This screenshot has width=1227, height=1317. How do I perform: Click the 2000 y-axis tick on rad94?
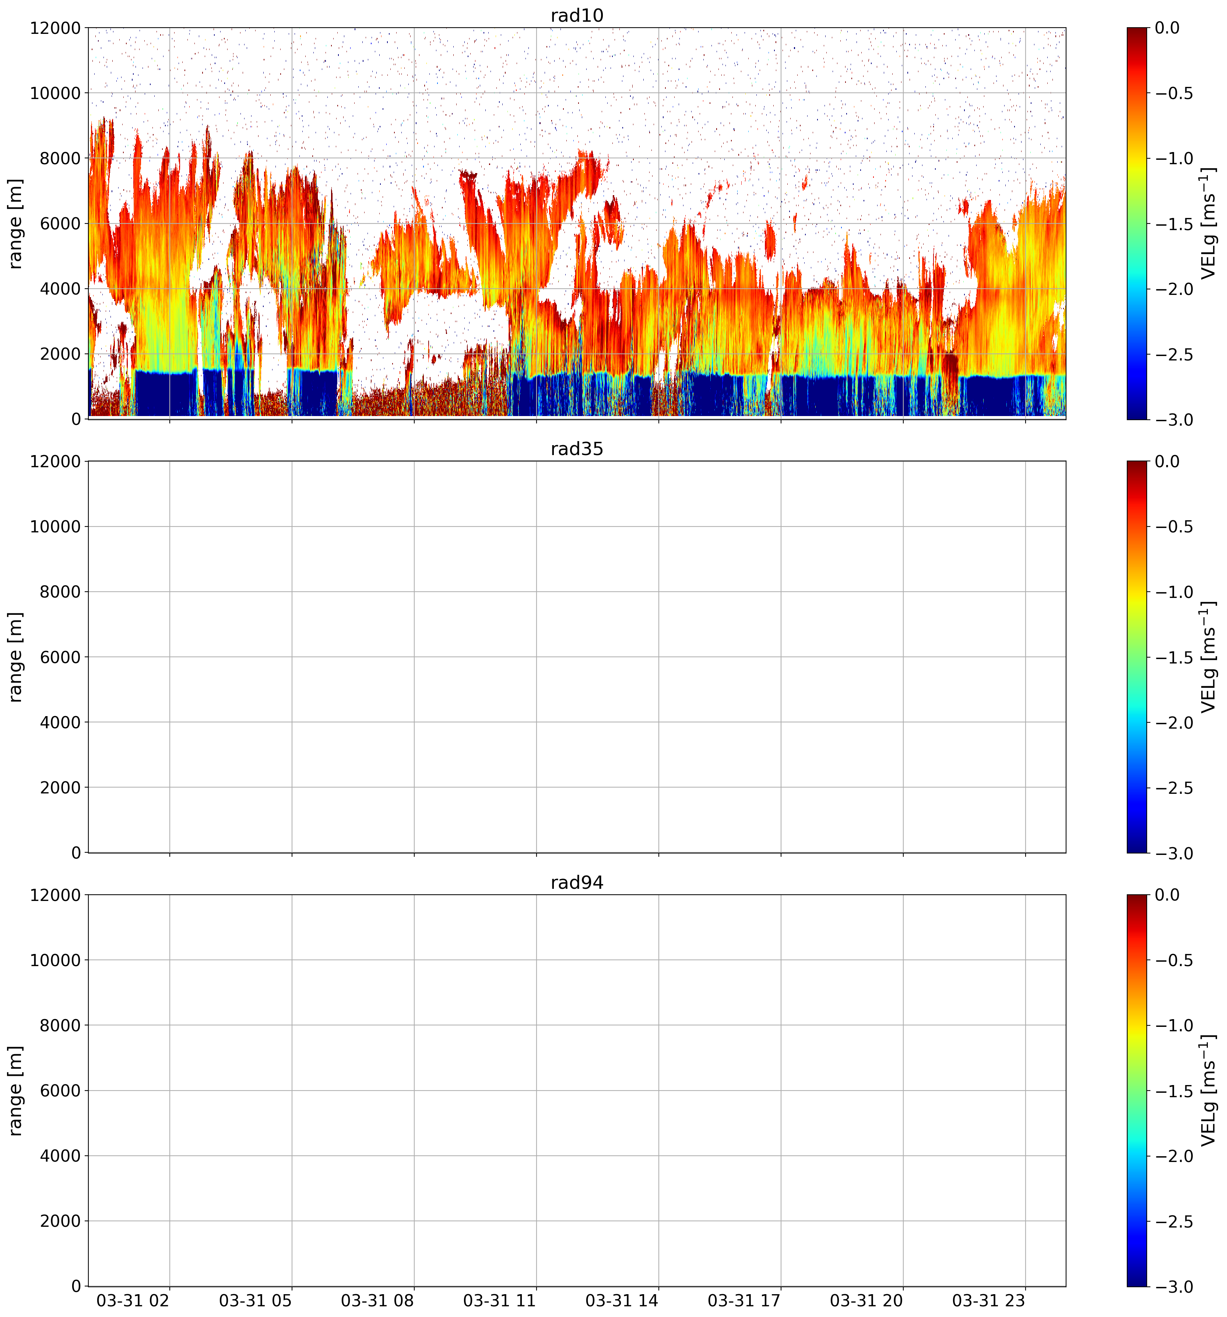60,1222
